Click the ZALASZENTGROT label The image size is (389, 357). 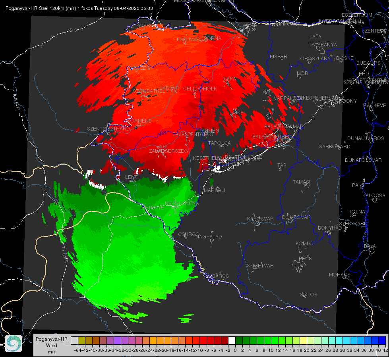pyautogui.click(x=193, y=134)
